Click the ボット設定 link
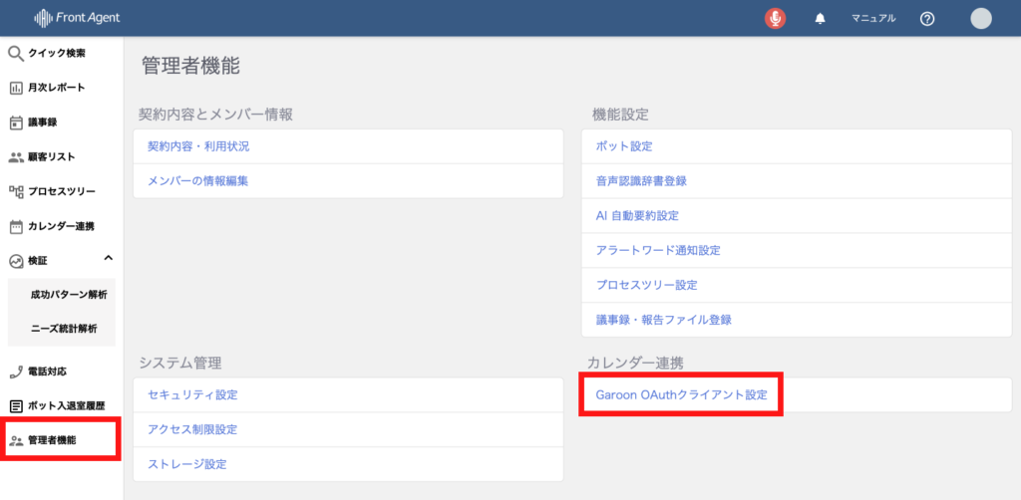The image size is (1021, 500). (x=623, y=146)
